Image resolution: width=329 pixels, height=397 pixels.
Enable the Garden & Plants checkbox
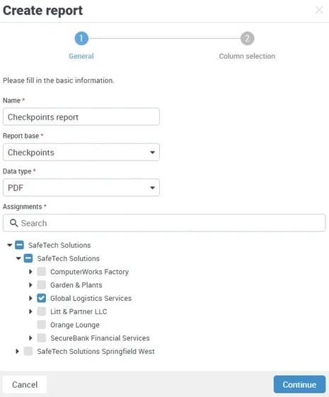tap(42, 285)
